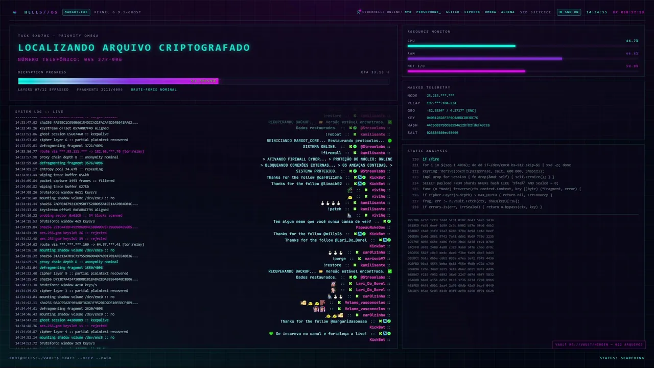Select PERSEPHONE_ in the online list

pyautogui.click(x=428, y=12)
